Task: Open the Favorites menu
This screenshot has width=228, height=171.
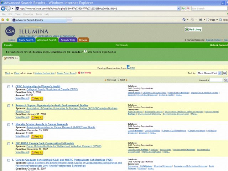Action: pos(28,14)
